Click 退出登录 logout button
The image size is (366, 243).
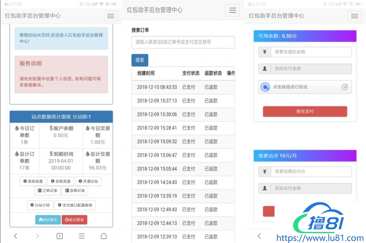pos(75,220)
